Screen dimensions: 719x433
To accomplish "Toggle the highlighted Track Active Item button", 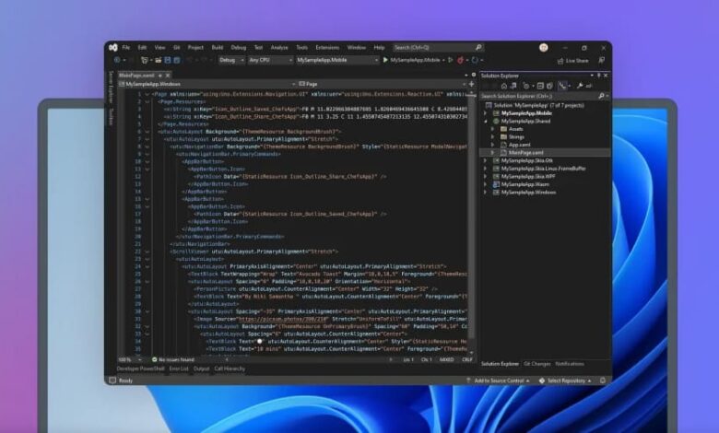I will tap(562, 86).
